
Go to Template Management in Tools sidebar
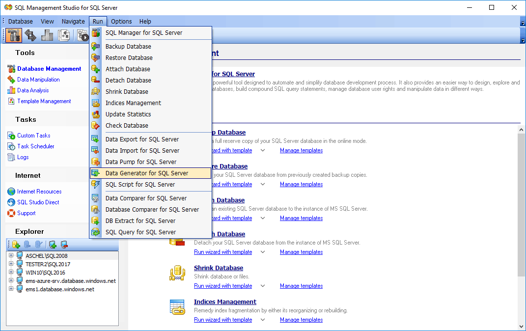44,101
